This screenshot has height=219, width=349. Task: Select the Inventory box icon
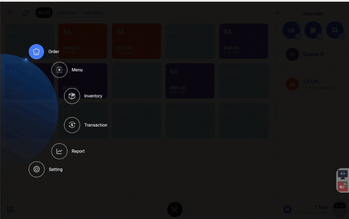pos(72,96)
